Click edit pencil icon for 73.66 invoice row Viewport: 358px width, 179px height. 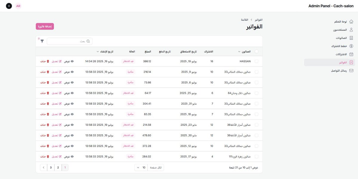click(60, 82)
